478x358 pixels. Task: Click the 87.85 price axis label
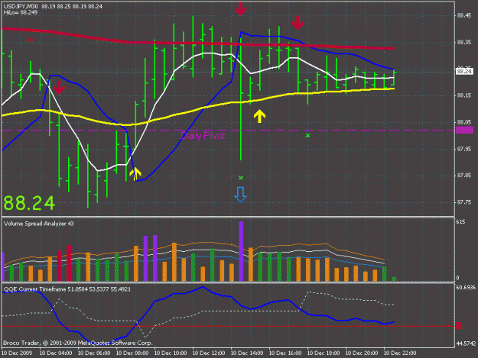[464, 176]
